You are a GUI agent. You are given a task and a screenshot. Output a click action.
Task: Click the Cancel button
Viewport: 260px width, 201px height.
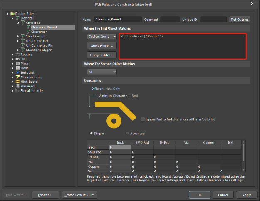coord(223,195)
